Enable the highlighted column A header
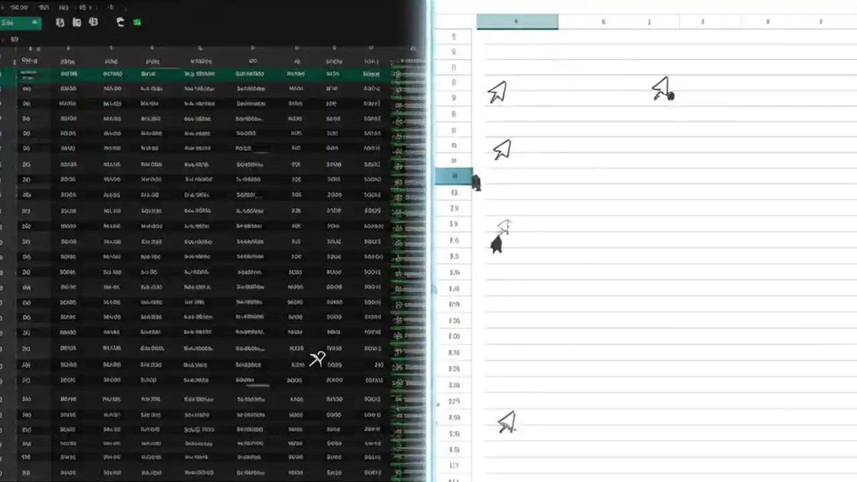 click(x=516, y=21)
